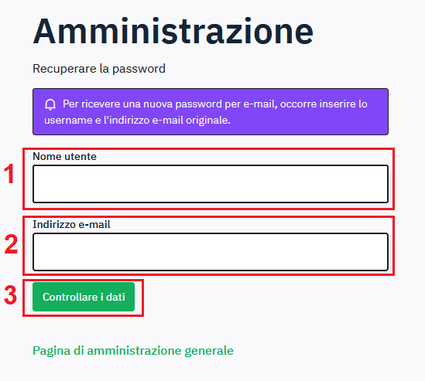The image size is (425, 381).
Task: Click the word generale in the green link
Action: tap(209, 351)
